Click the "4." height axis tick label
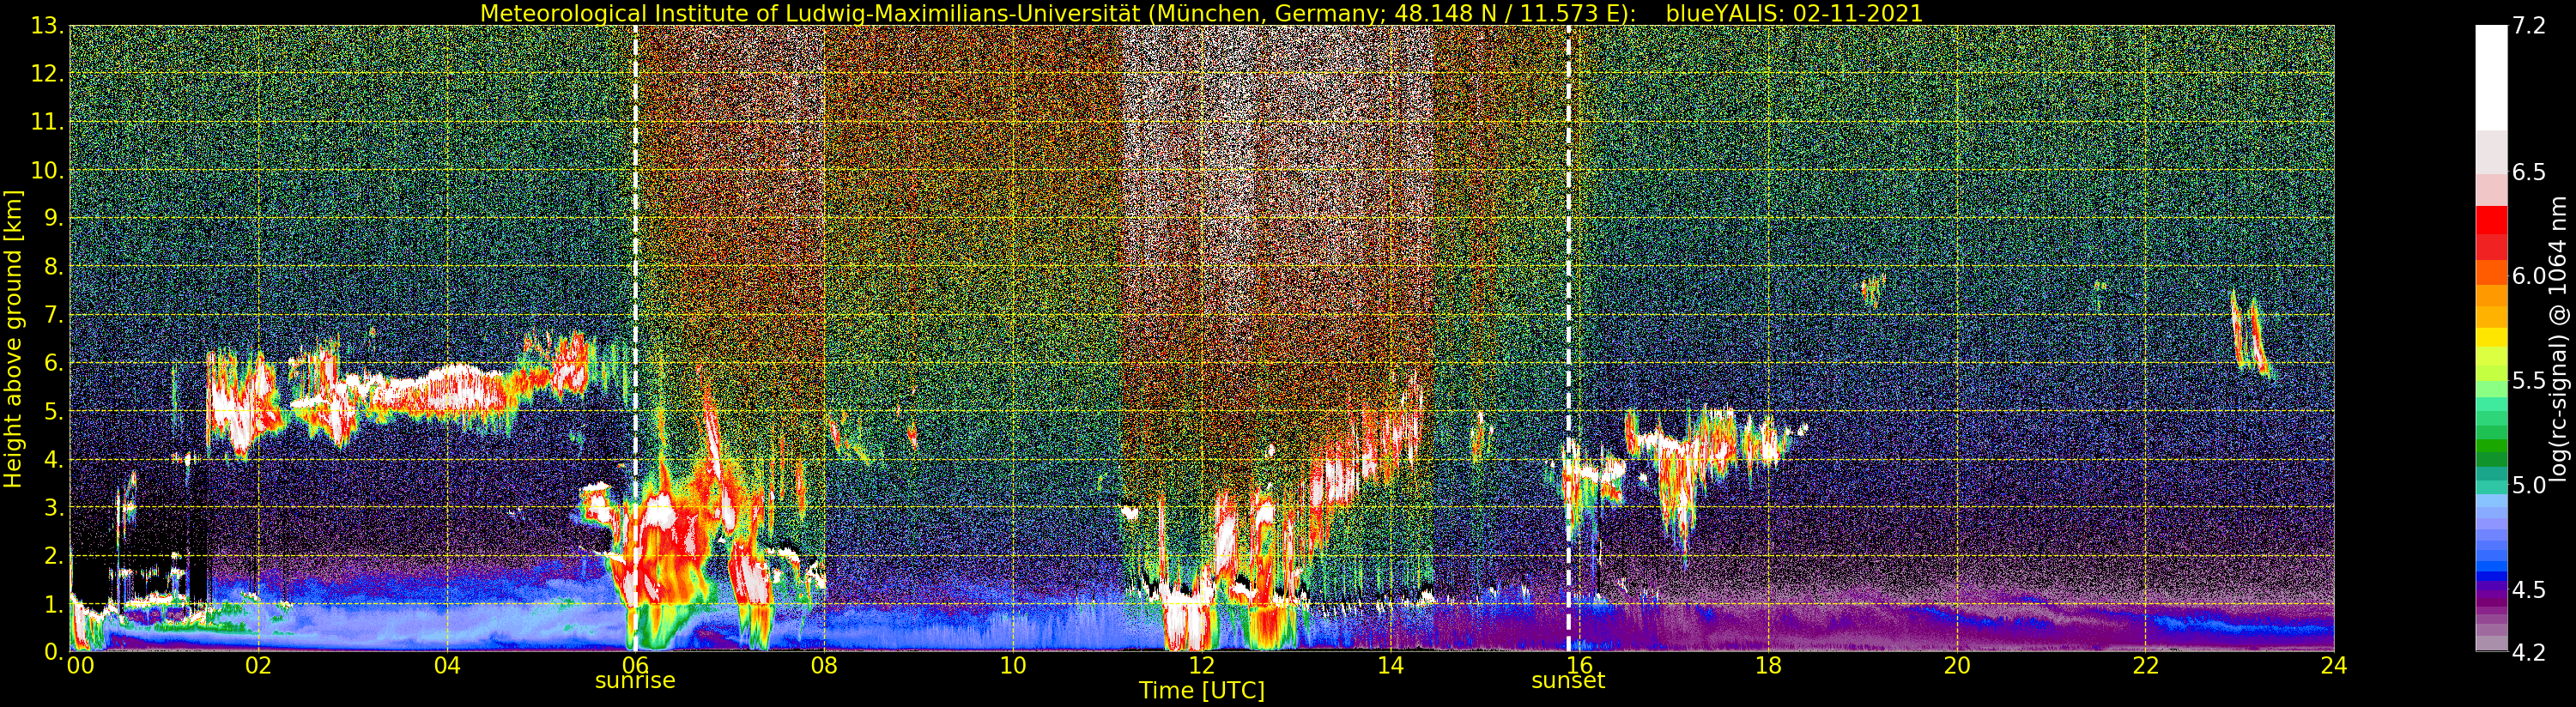2576x707 pixels. 53,459
